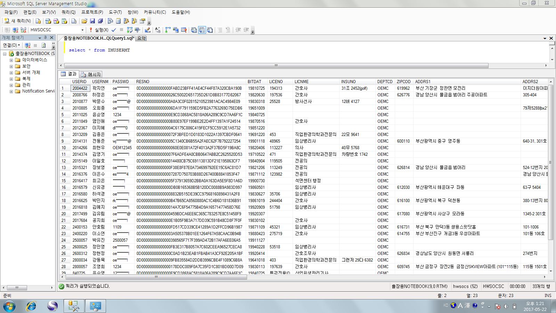Click the disconnect icon in the query toolbar
The height and width of the screenshot is (313, 556).
(15, 30)
